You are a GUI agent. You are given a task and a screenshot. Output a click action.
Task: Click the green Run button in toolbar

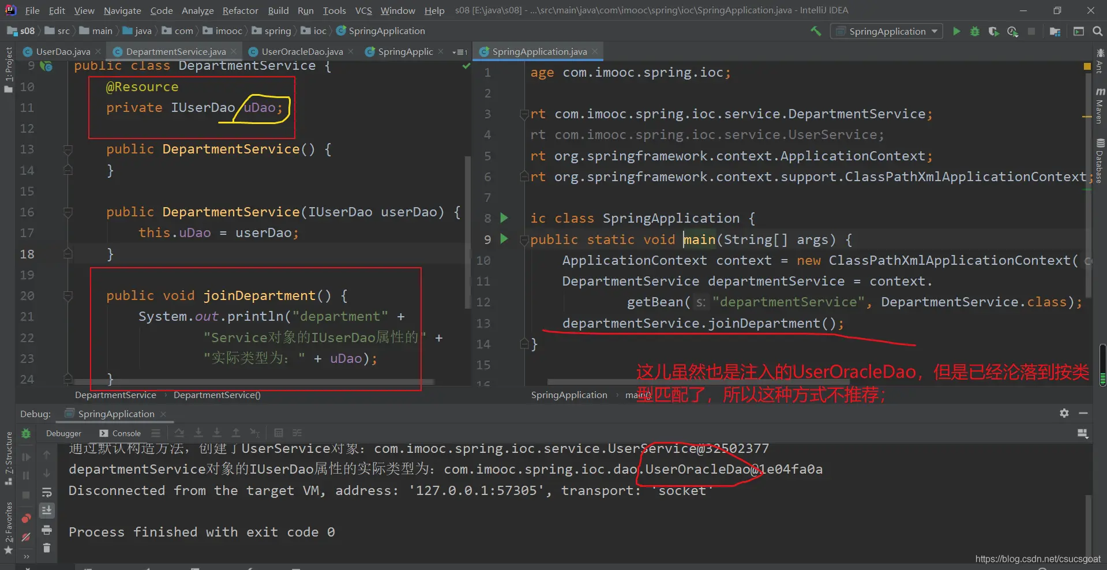tap(956, 31)
